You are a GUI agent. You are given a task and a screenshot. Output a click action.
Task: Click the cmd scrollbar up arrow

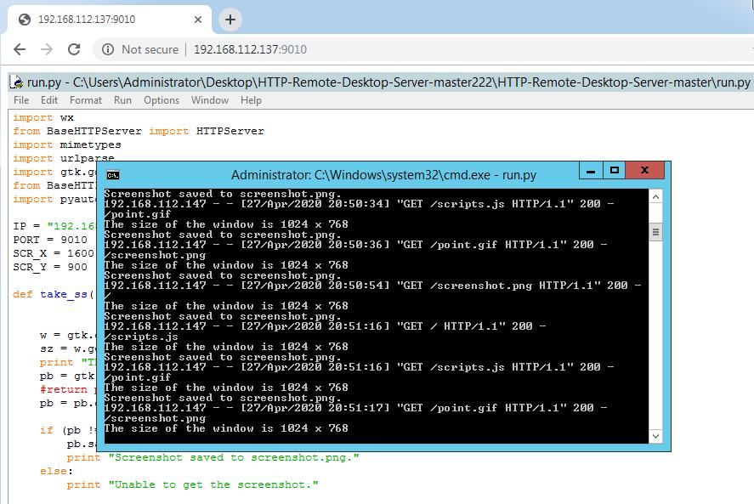tap(655, 196)
